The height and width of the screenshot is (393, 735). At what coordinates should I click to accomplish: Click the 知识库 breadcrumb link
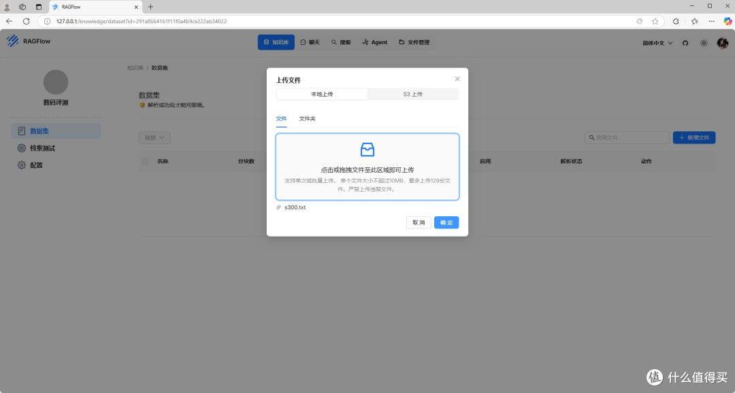[x=135, y=68]
